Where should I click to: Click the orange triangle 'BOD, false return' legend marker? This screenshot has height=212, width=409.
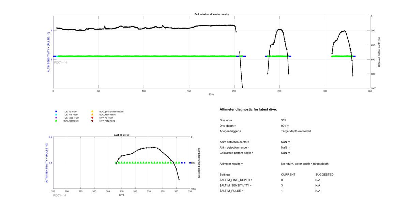click(x=92, y=115)
